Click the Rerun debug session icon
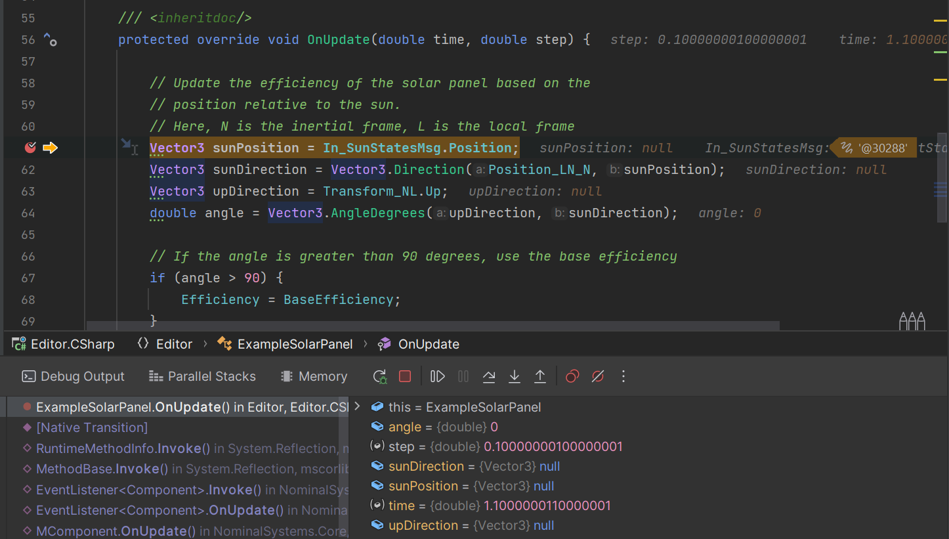This screenshot has width=949, height=539. click(380, 376)
